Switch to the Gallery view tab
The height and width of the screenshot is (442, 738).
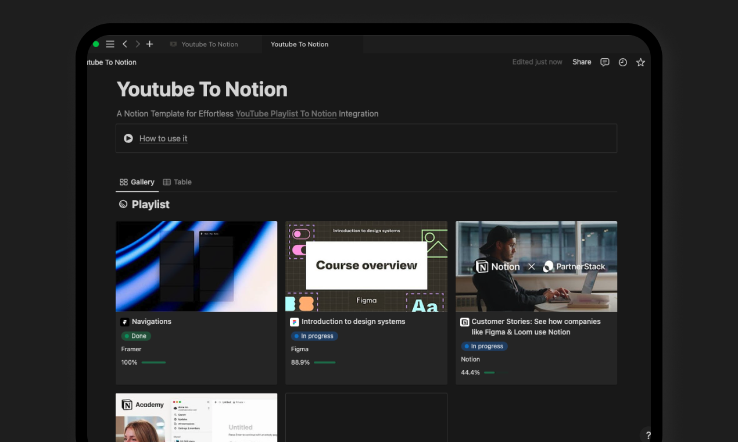pyautogui.click(x=137, y=182)
